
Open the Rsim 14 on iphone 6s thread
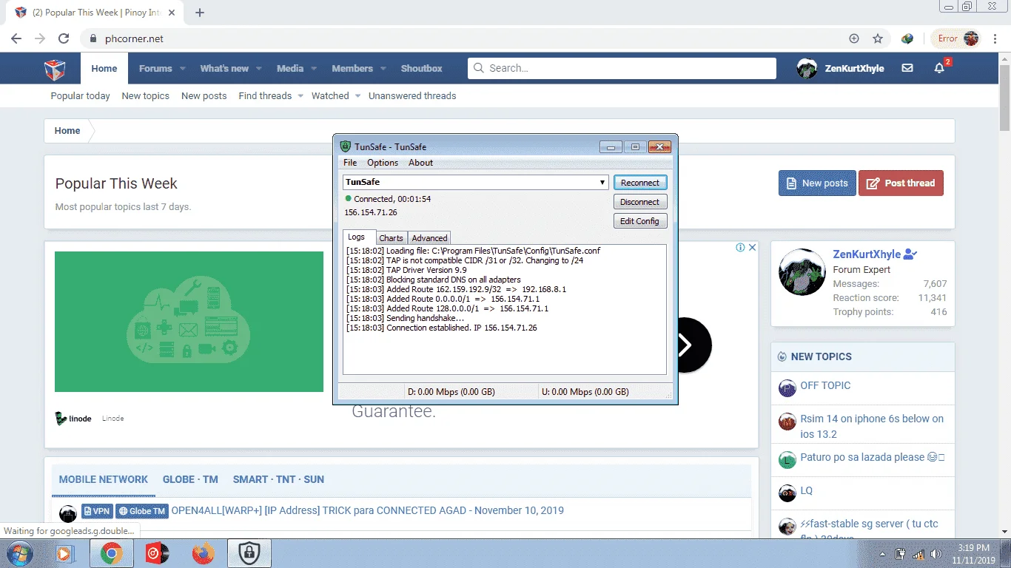tap(872, 426)
